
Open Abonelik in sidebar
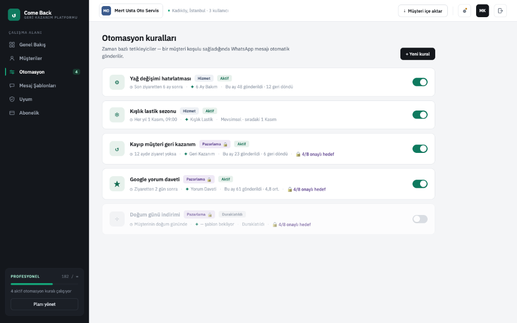coord(44,113)
